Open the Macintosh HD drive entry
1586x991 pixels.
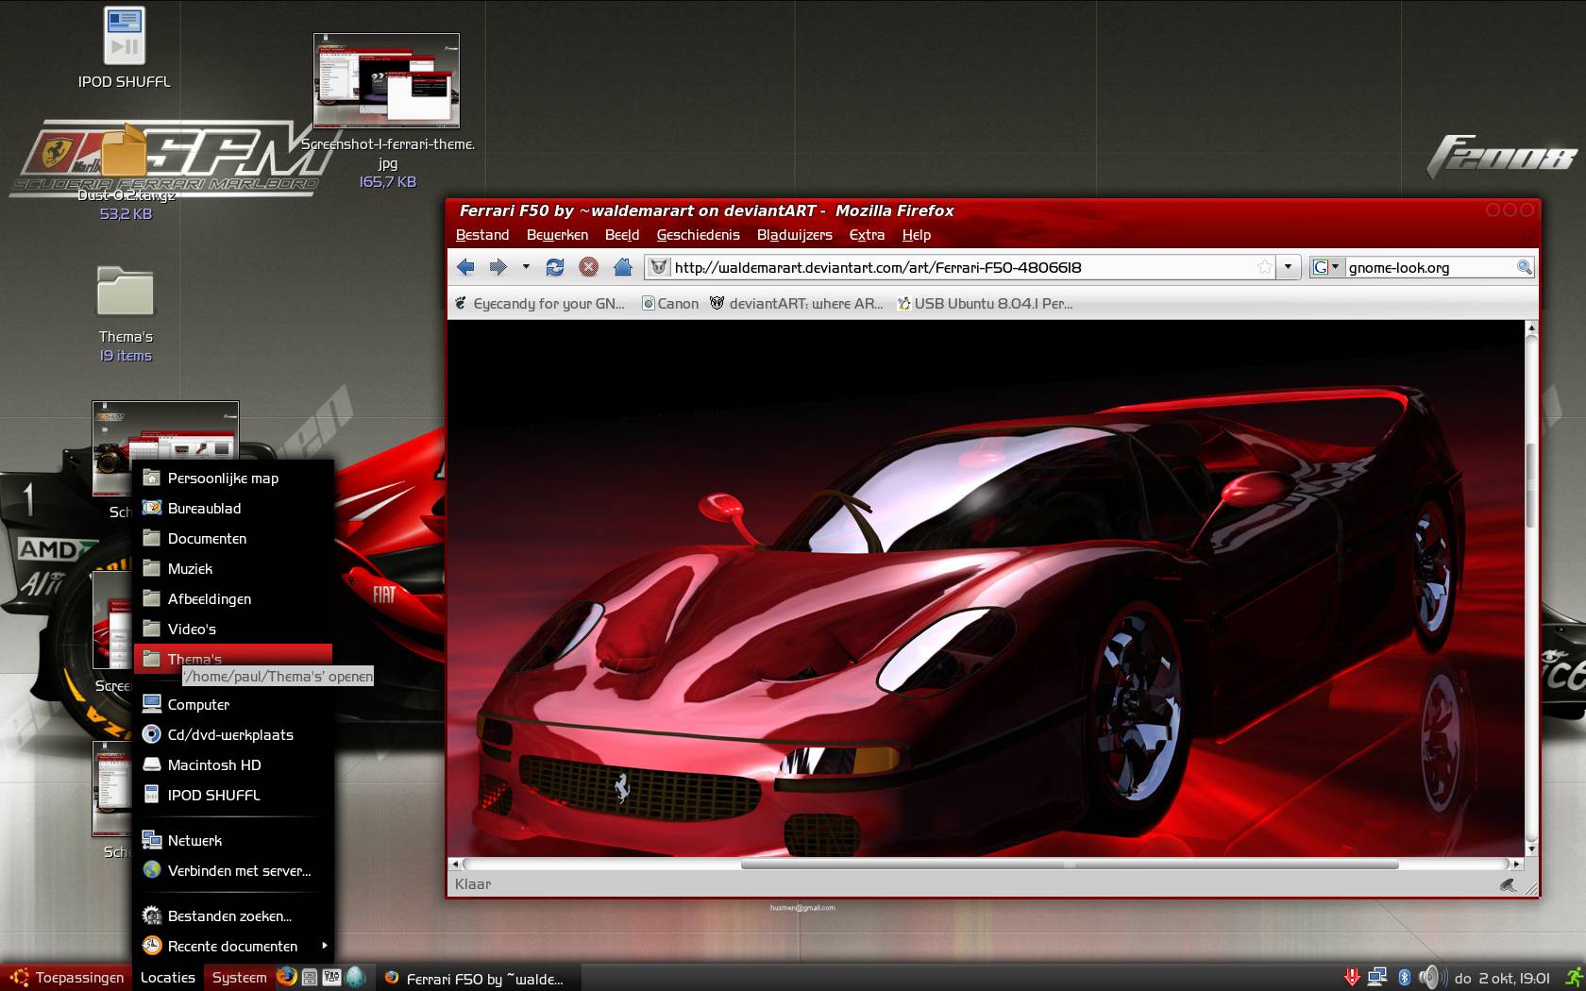[x=233, y=765]
